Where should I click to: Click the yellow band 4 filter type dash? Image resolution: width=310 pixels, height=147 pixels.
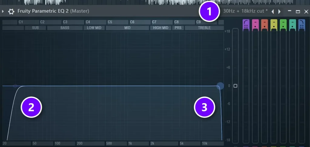coord(274,22)
